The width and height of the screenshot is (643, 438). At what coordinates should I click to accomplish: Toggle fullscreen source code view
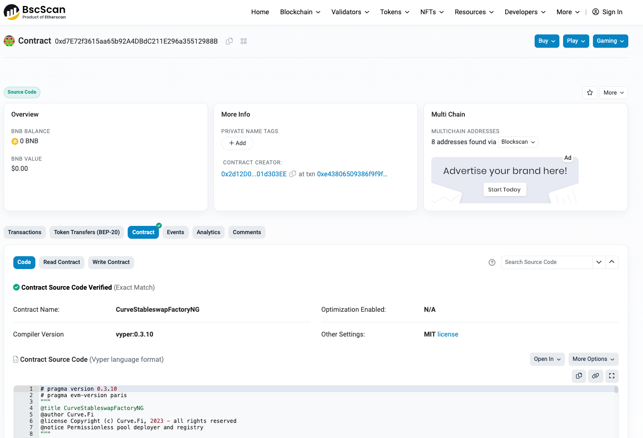(x=612, y=376)
